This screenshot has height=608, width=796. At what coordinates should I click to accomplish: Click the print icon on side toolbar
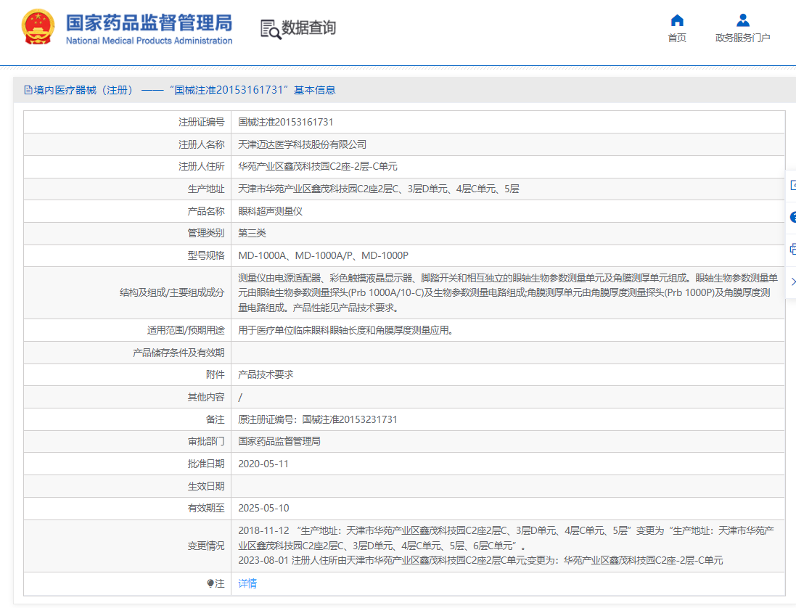pos(792,249)
